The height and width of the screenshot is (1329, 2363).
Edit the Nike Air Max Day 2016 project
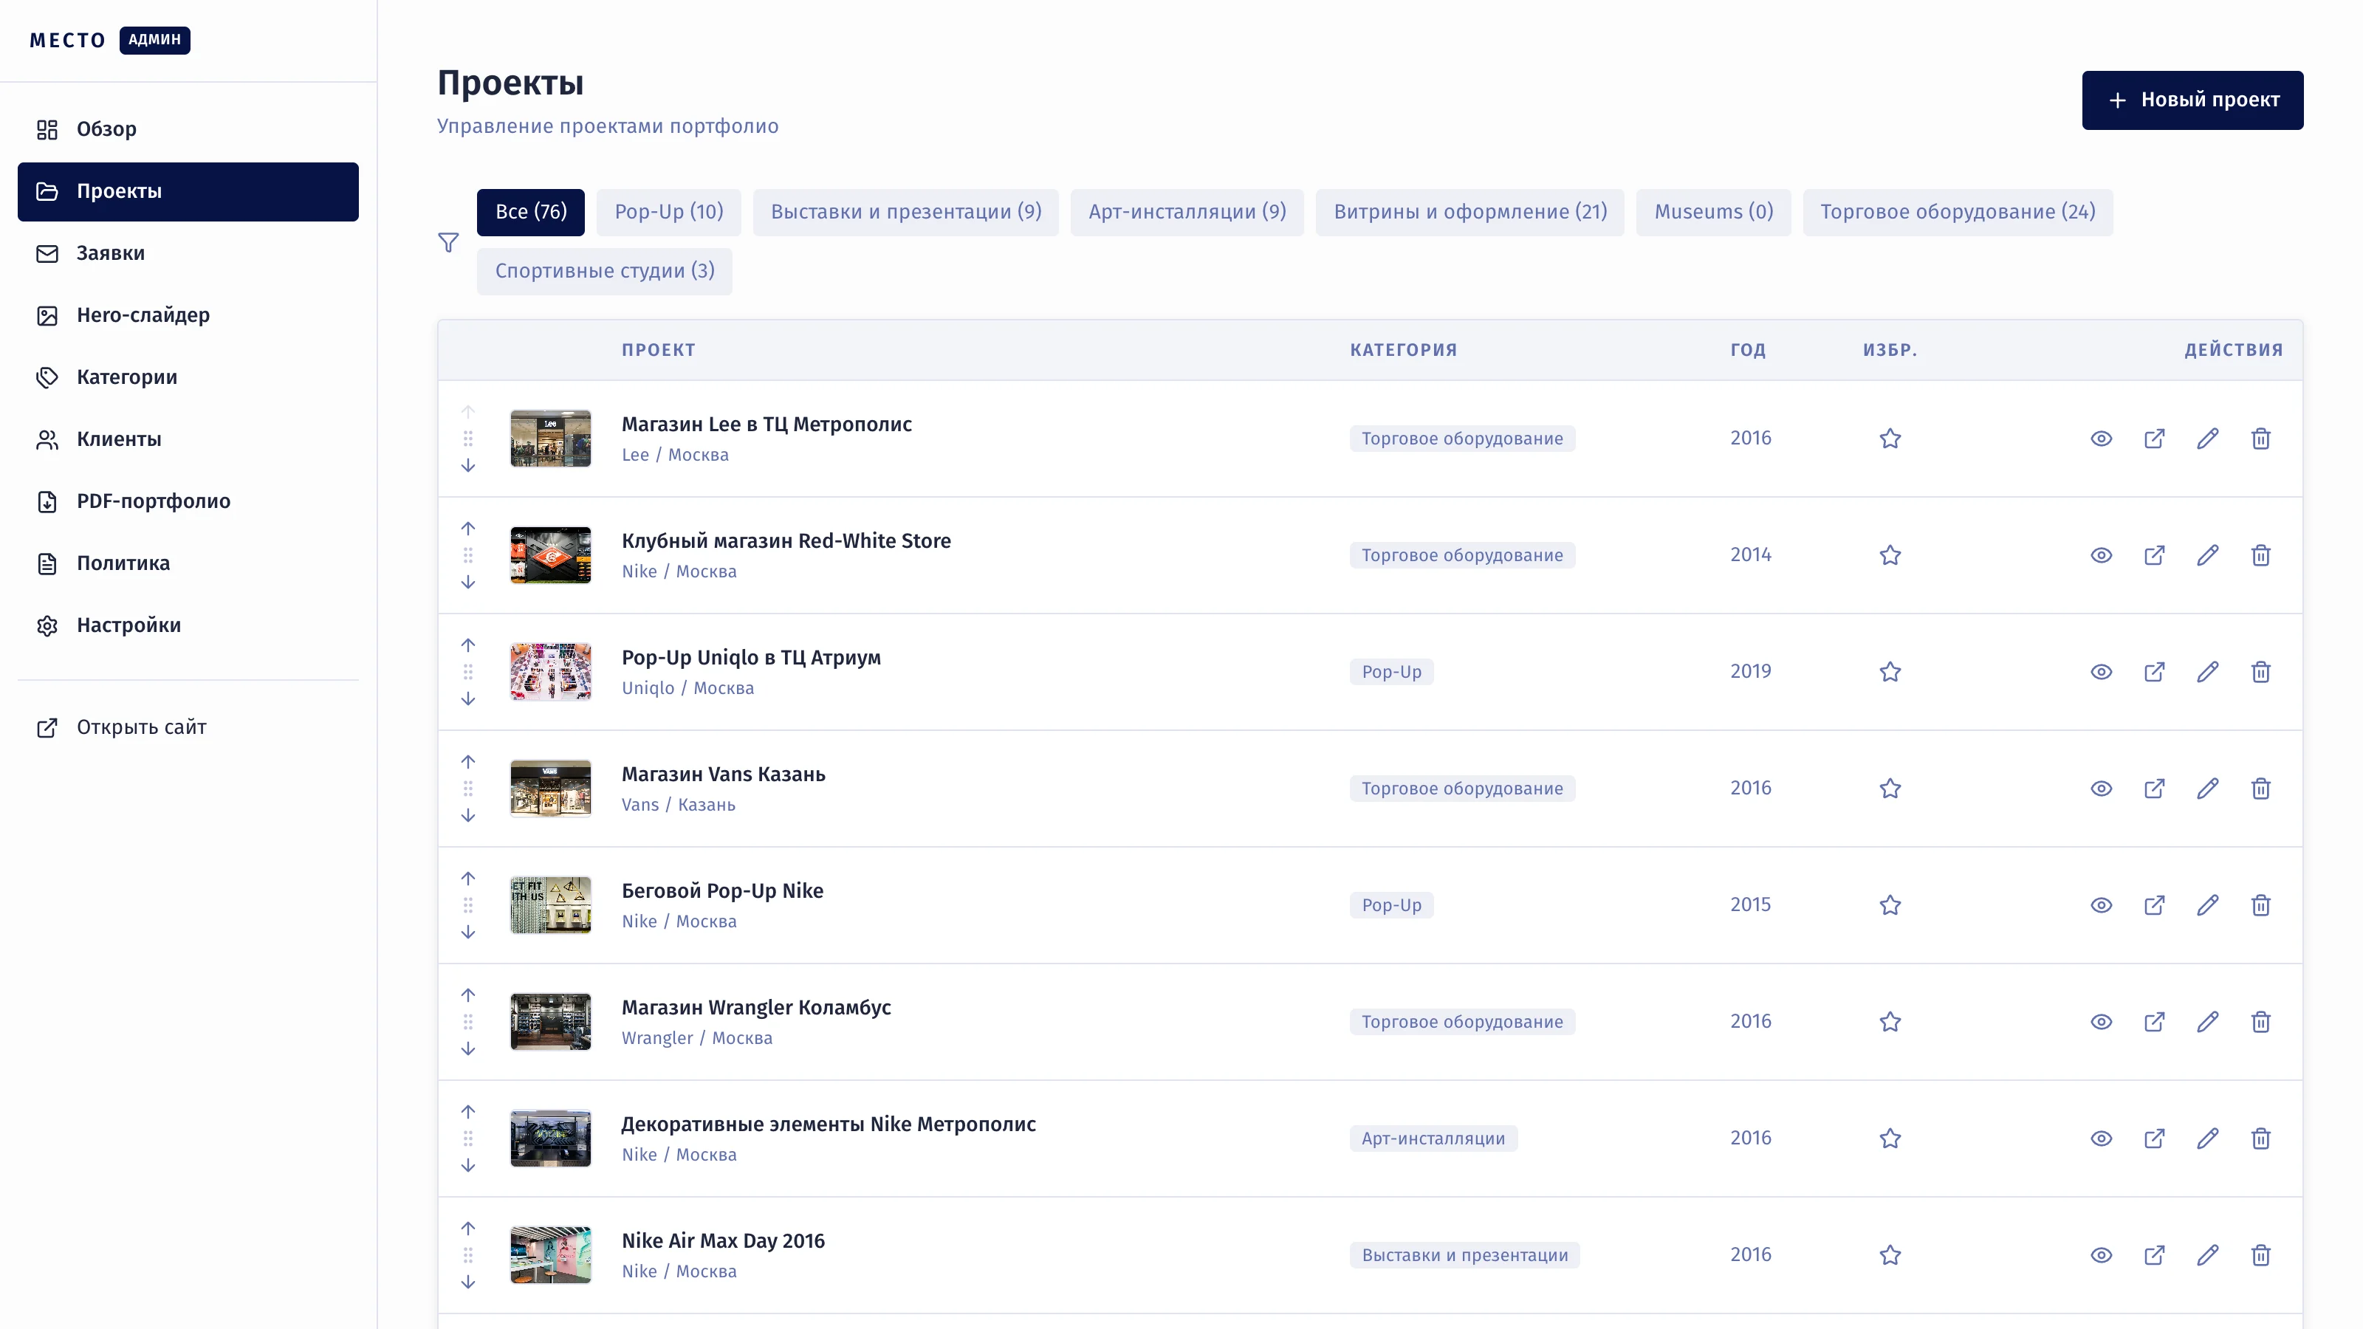(x=2207, y=1254)
